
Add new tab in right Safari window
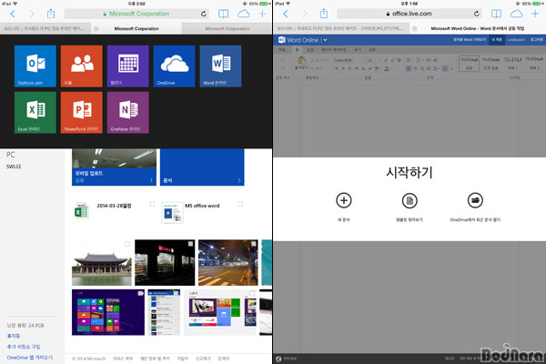click(535, 14)
